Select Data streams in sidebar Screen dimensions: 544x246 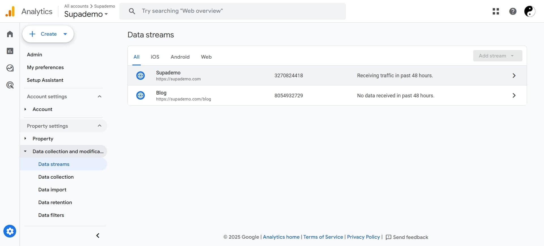coord(63,164)
